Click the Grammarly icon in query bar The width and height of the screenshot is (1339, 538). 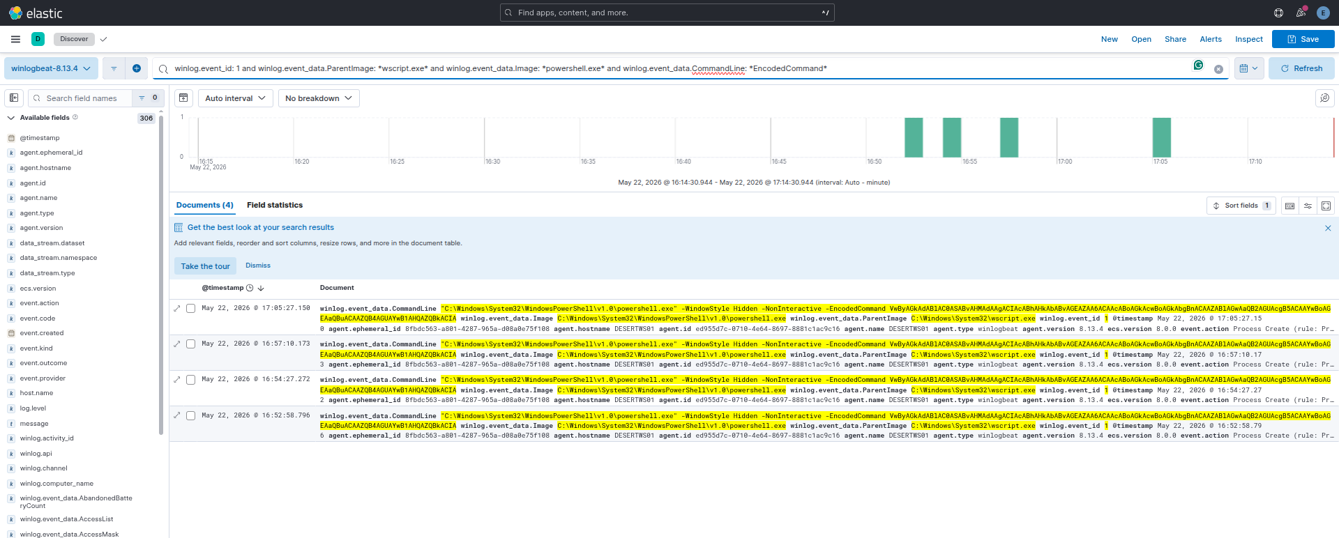click(x=1198, y=65)
